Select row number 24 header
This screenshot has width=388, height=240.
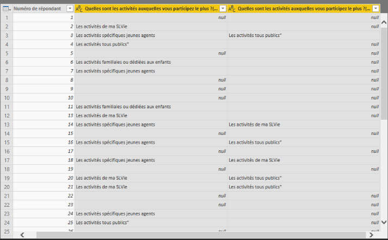(7, 223)
